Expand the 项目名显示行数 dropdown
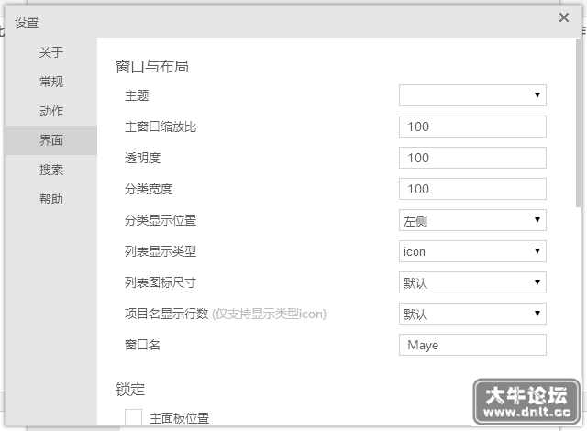The image size is (587, 431). 472,314
